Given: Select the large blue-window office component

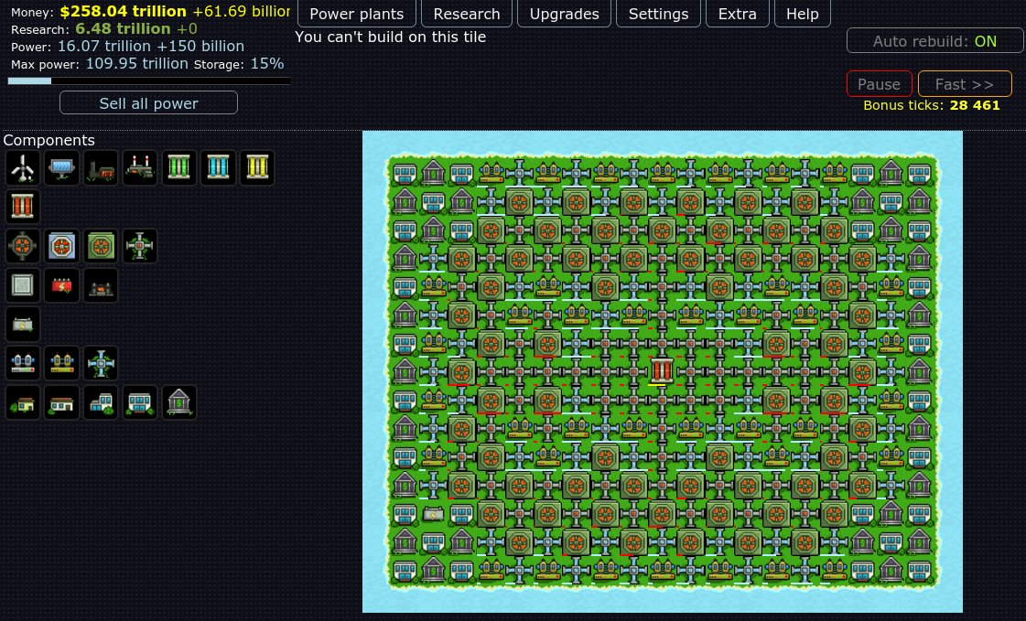Looking at the screenshot, I should pyautogui.click(x=140, y=402).
